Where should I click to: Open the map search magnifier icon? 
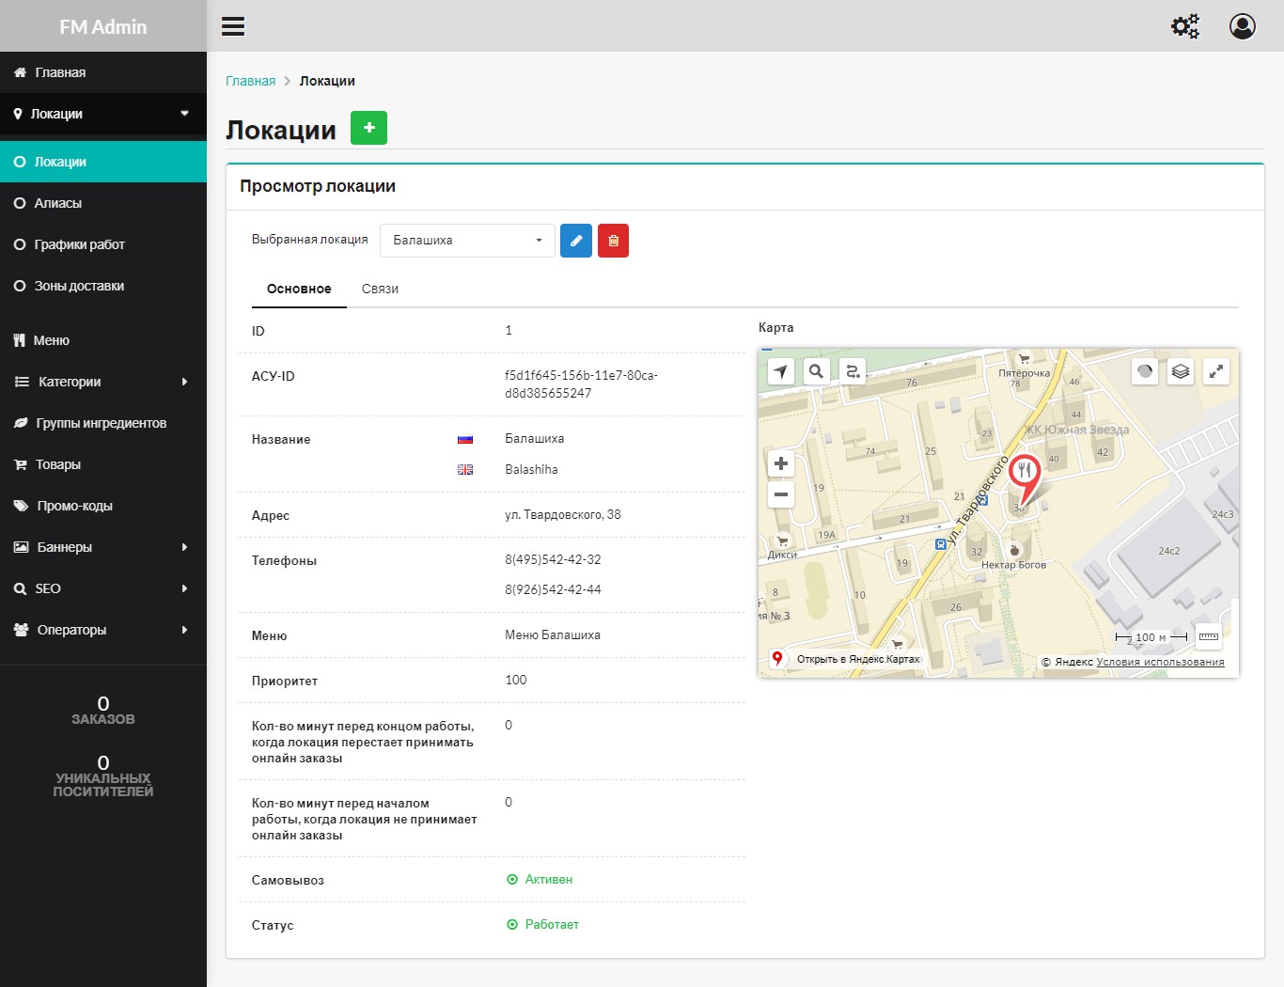816,371
